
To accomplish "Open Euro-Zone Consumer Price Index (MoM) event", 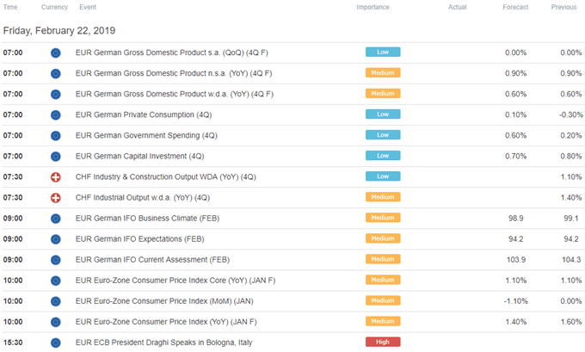I will 164,301.
